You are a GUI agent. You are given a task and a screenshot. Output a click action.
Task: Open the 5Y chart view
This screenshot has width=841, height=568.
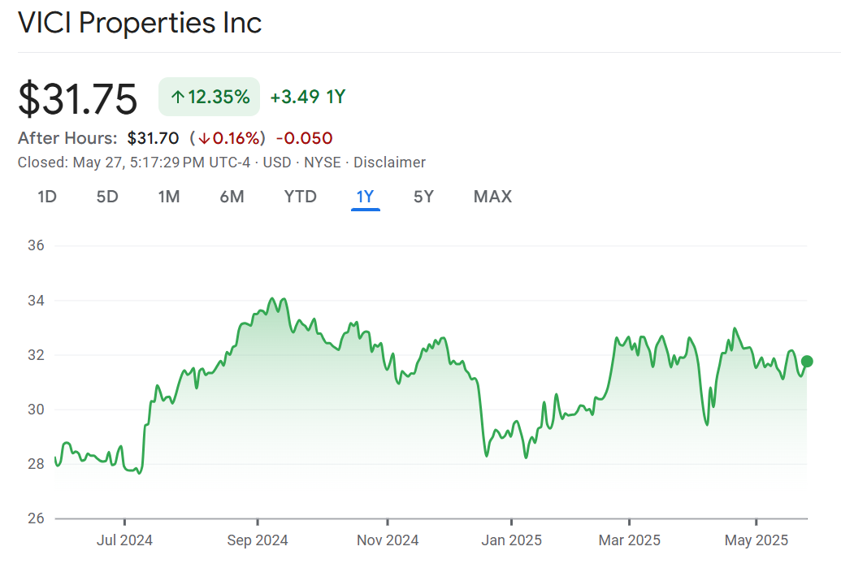[423, 197]
